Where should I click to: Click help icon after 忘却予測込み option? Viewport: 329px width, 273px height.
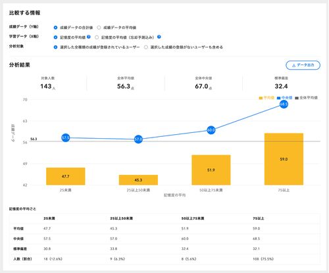(x=159, y=37)
